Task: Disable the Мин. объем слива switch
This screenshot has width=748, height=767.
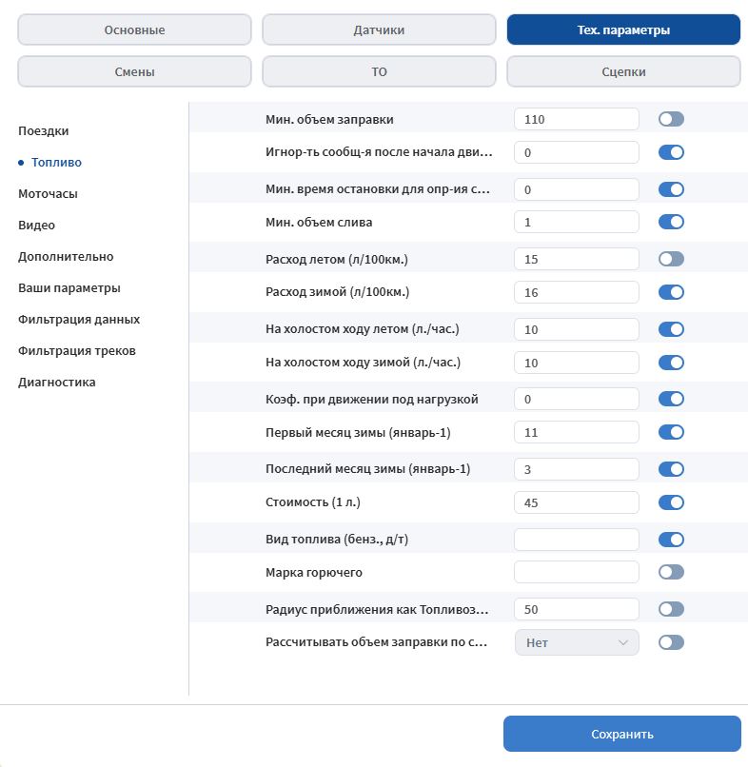Action: point(671,222)
